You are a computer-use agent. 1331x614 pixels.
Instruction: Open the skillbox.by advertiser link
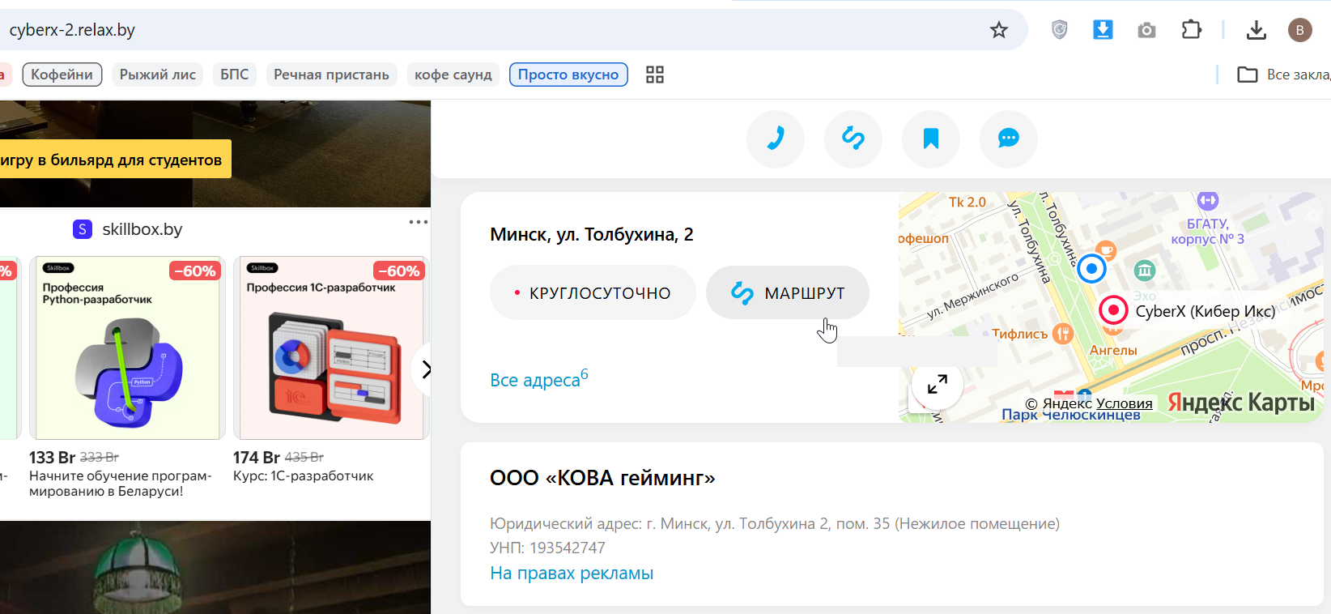142,229
